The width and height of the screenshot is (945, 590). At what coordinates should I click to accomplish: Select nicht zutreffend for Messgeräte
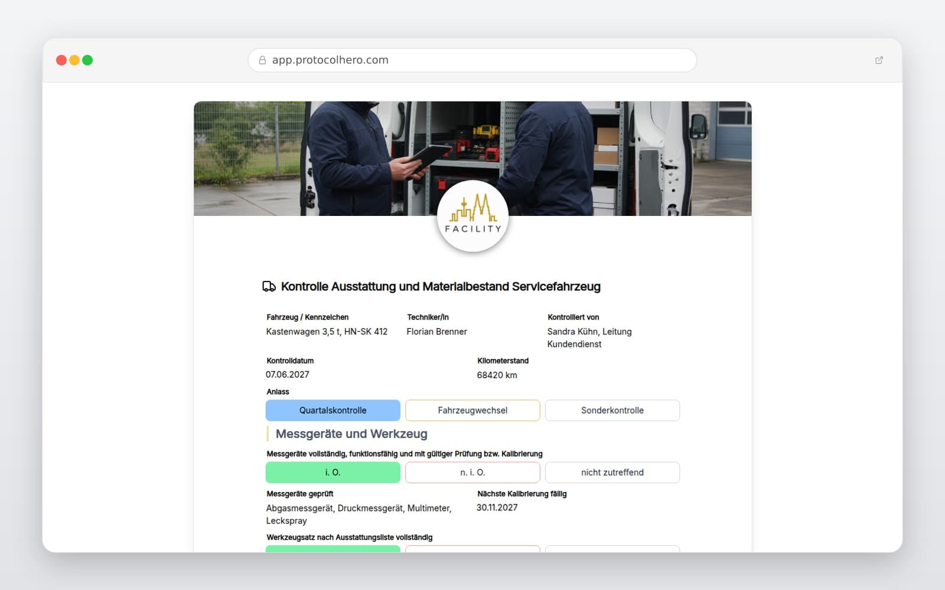pyautogui.click(x=612, y=473)
